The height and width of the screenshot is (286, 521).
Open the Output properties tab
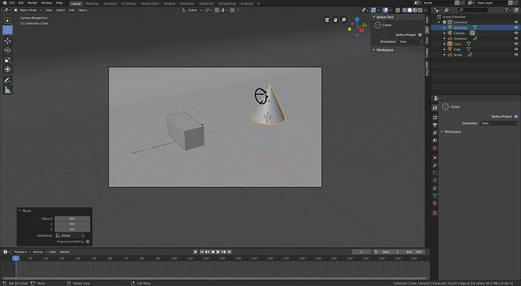click(x=435, y=125)
